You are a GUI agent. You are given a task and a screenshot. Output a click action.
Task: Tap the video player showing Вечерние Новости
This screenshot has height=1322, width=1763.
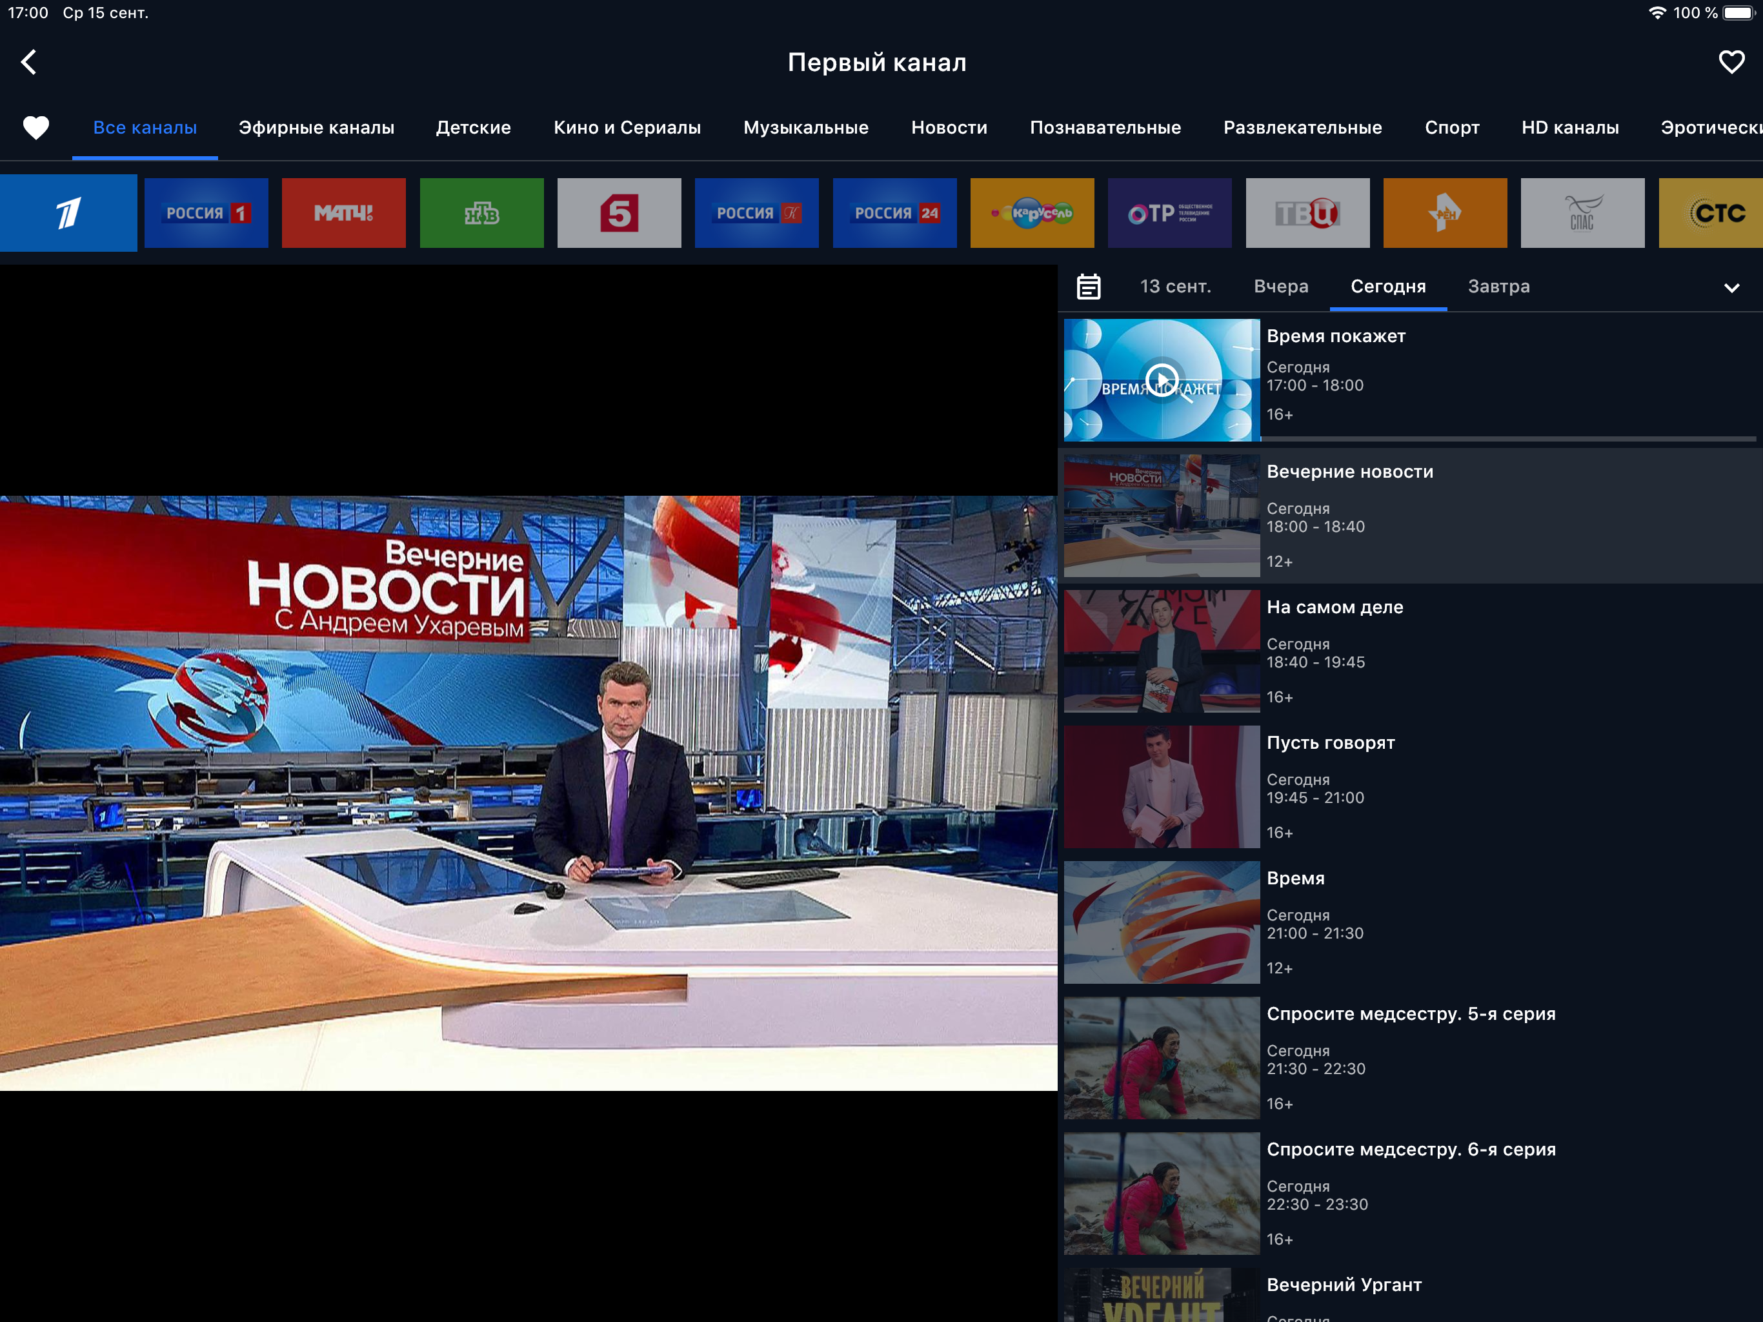coord(529,793)
